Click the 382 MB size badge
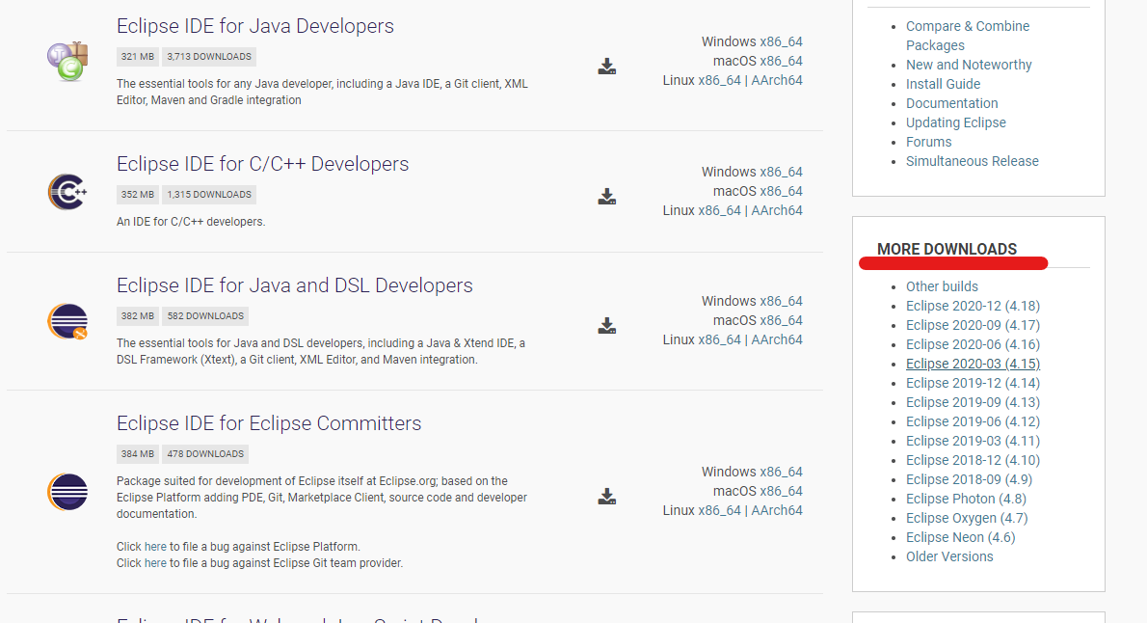 (138, 316)
